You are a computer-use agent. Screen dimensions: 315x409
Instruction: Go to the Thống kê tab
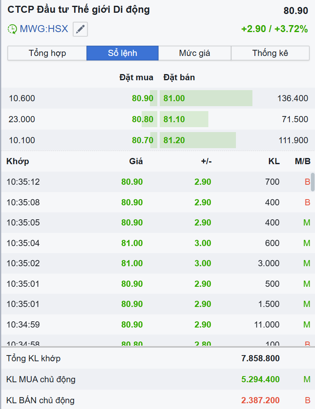270,53
